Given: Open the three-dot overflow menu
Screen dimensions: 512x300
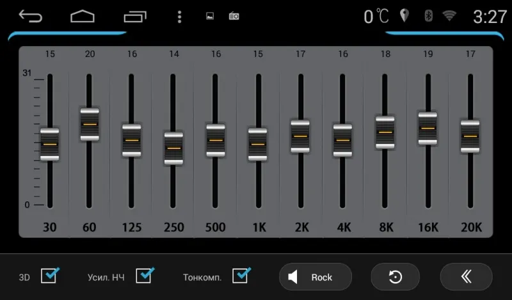Looking at the screenshot, I should point(179,17).
